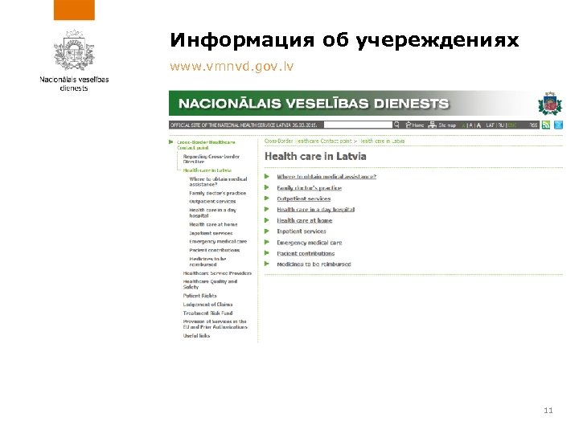
Task: Click the green RSS feed icon
Action: [546, 125]
